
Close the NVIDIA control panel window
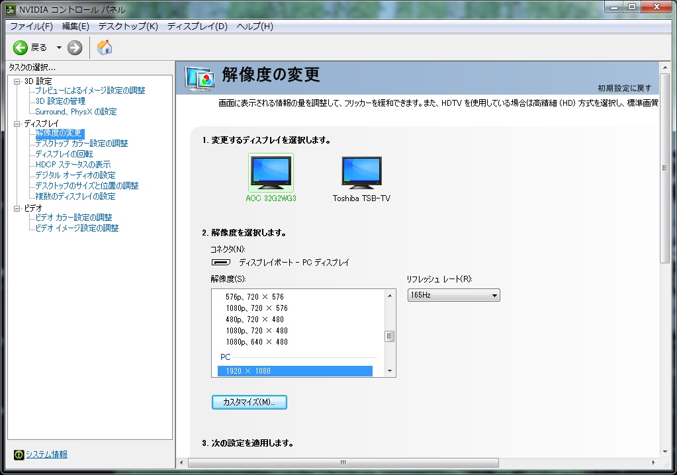656,7
